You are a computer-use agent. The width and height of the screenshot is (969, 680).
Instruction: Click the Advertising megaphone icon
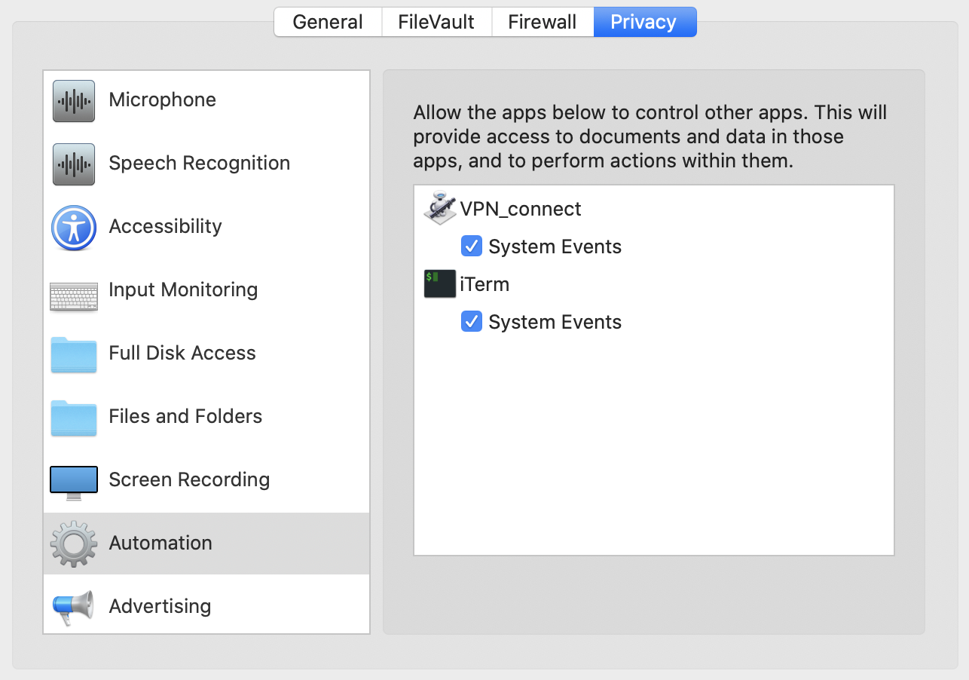coord(74,607)
